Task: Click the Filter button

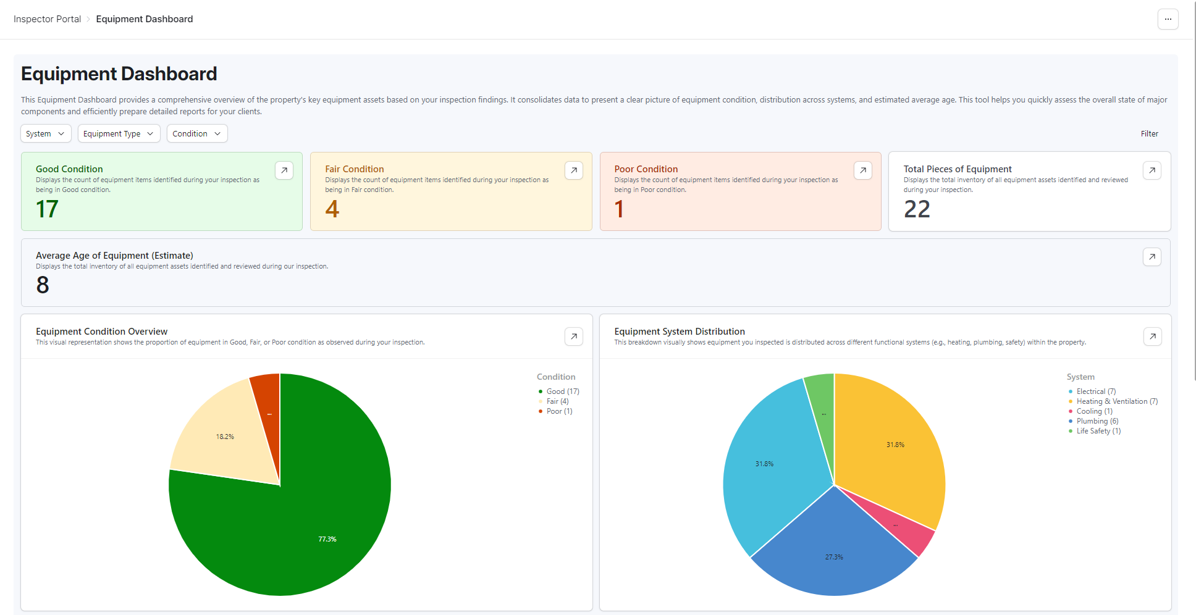Action: coord(1149,133)
